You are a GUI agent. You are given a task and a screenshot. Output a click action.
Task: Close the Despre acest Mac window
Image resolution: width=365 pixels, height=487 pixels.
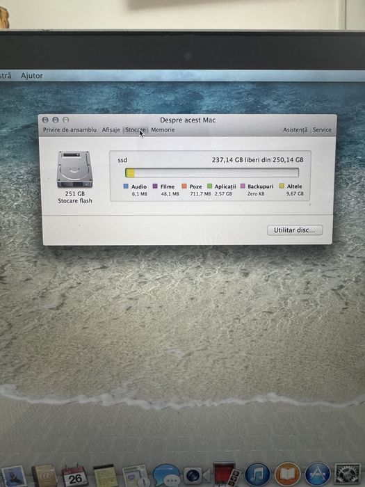pyautogui.click(x=45, y=120)
